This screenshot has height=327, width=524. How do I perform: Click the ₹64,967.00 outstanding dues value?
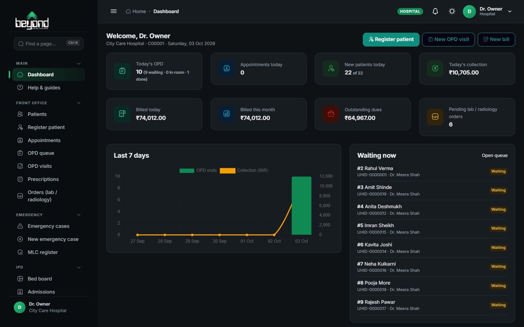pos(360,118)
